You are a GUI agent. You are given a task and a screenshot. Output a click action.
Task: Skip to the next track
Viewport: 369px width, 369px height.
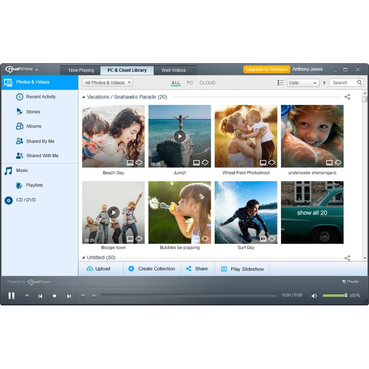[69, 296]
